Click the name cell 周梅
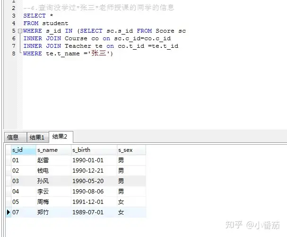 pyautogui.click(x=53, y=202)
